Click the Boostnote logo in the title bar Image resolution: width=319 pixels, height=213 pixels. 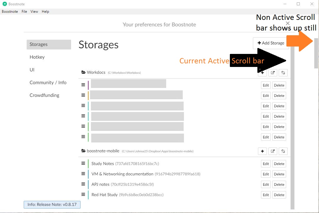tap(4, 4)
